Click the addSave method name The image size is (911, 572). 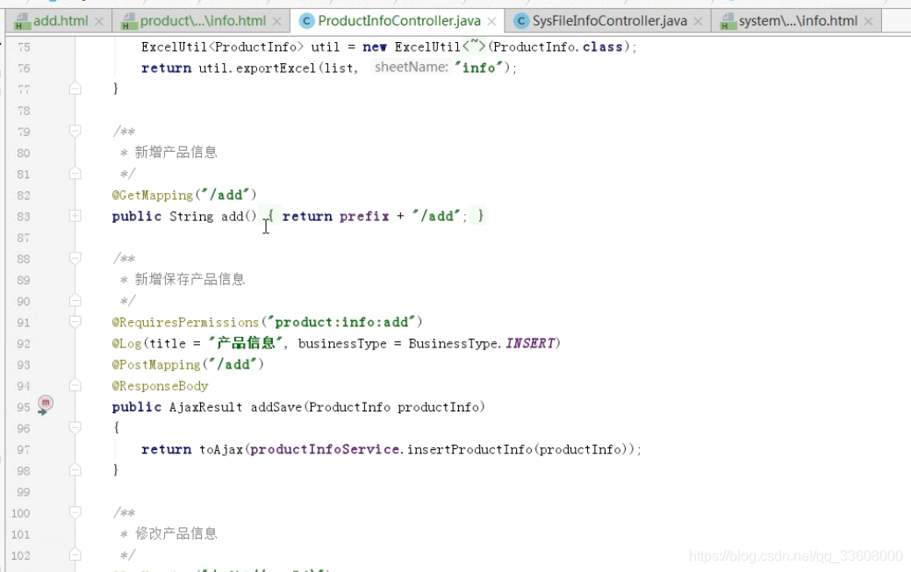[x=276, y=407]
